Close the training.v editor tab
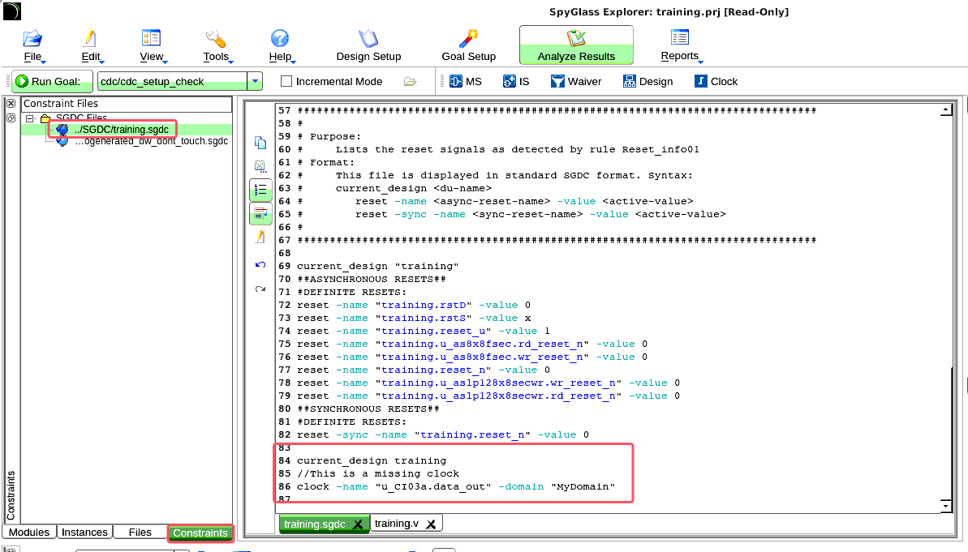968x552 pixels. (431, 524)
